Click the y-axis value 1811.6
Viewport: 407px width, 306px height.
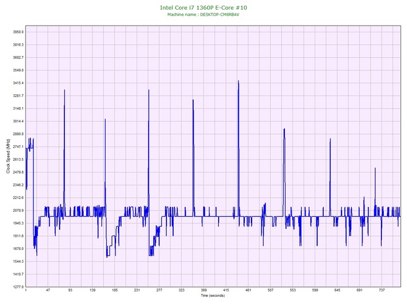pyautogui.click(x=18, y=236)
